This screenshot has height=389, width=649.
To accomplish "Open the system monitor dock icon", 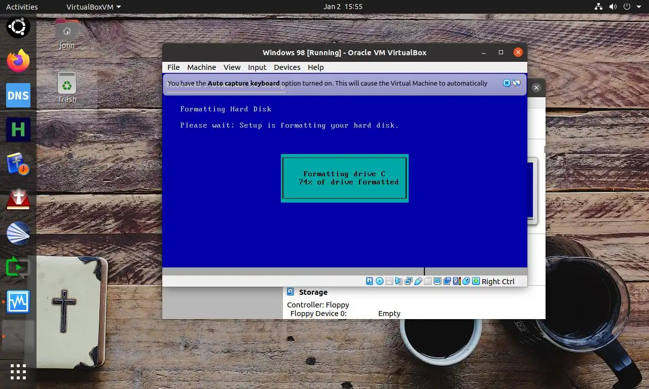I will (18, 302).
